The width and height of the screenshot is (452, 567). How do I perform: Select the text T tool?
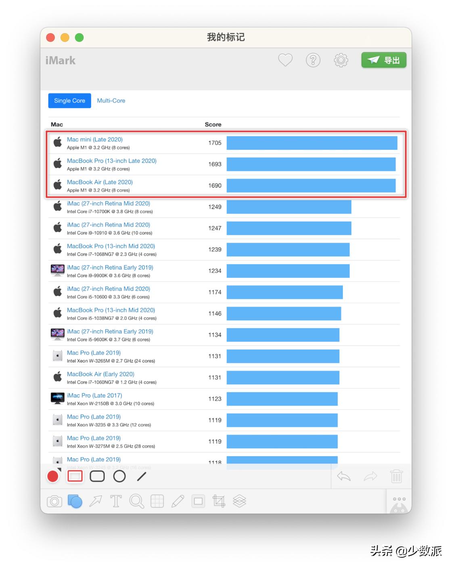point(116,501)
